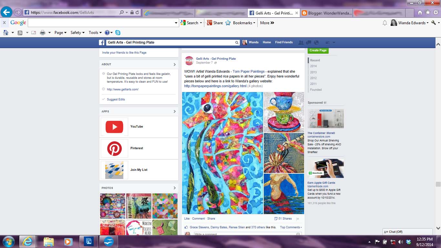Close the Google Toolbar with the X
441x248 pixels.
(4, 23)
